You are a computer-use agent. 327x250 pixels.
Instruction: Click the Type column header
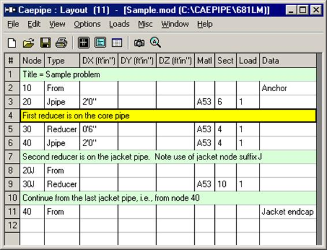(62, 61)
